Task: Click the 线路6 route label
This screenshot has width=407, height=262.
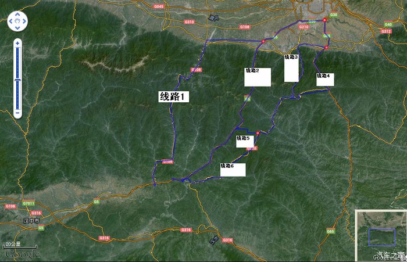Action: coord(233,170)
